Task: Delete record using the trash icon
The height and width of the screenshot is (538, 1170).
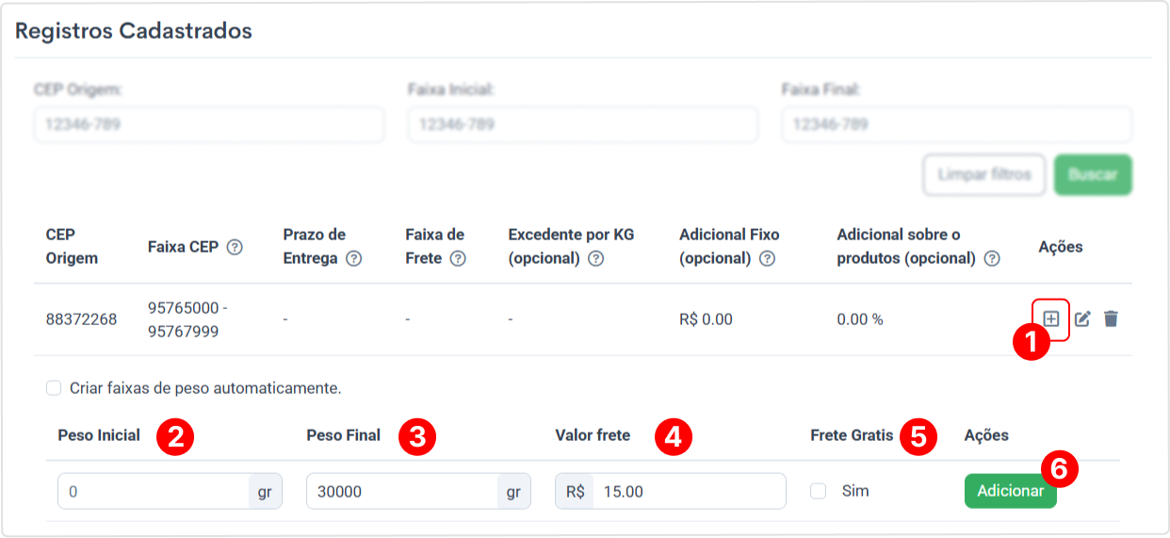Action: coord(1111,318)
